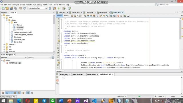183x103 pixels.
Task: Click the Debug Project toolbar icon
Action: (64, 8)
